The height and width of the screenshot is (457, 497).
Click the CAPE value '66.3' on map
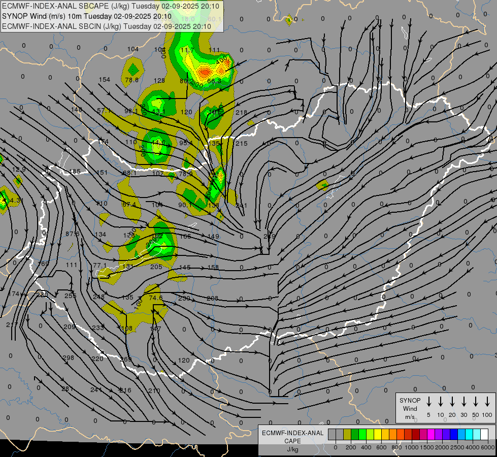pos(214,81)
